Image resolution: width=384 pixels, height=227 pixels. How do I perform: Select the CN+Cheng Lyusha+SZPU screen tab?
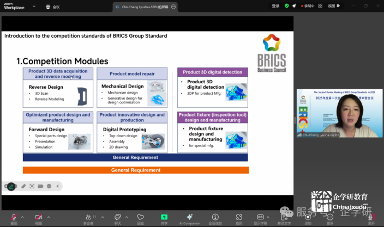tap(144, 7)
